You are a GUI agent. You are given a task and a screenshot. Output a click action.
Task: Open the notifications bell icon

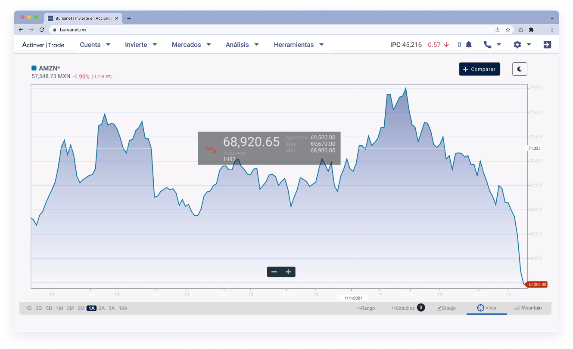coord(469,44)
